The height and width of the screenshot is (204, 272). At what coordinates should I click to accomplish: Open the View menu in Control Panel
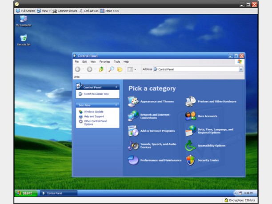[93, 62]
